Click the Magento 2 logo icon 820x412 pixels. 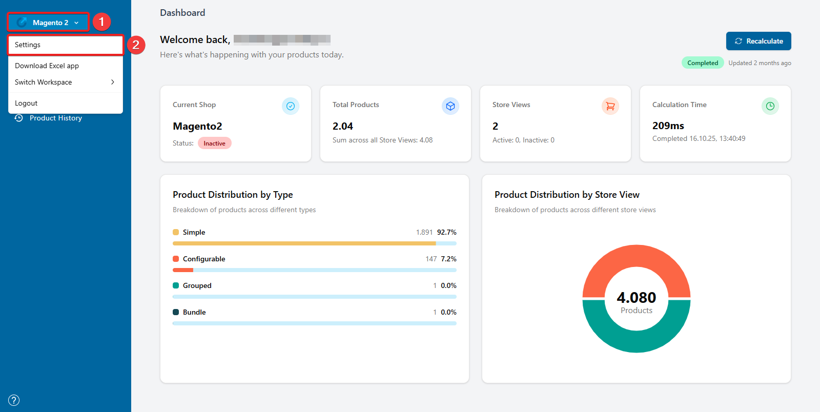tap(22, 23)
